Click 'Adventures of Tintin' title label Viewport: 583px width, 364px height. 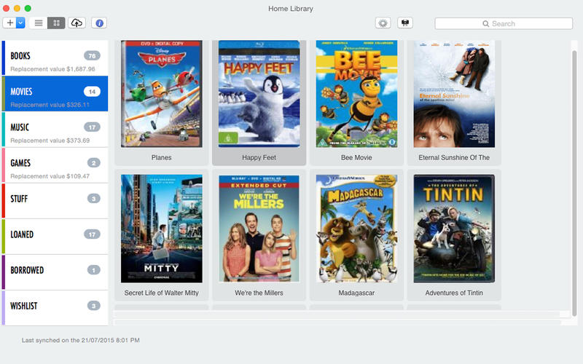pos(454,293)
